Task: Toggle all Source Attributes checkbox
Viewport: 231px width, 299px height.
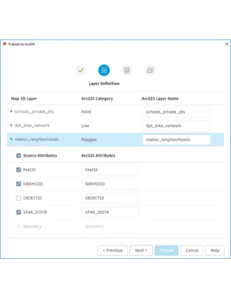Action: coord(18,156)
